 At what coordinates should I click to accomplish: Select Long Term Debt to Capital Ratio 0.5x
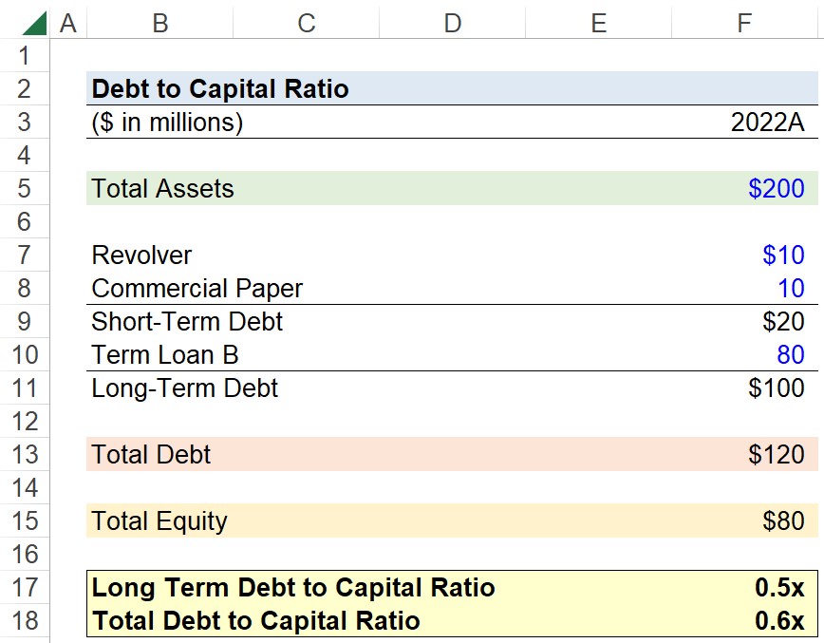pyautogui.click(x=779, y=587)
